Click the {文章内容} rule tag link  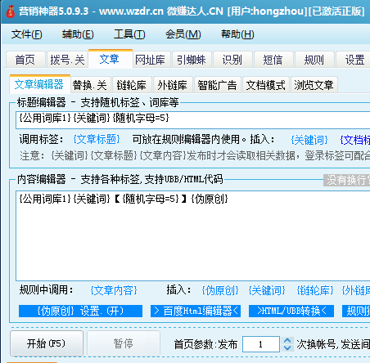click(114, 290)
